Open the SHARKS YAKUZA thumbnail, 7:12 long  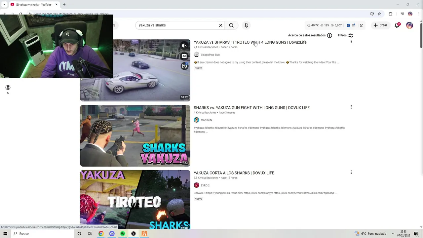[x=135, y=136]
